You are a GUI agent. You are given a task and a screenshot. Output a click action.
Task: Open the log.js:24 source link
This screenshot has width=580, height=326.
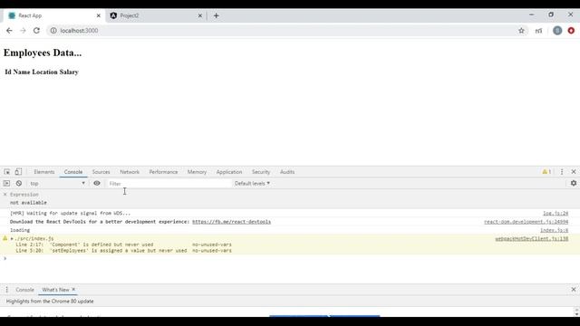pos(556,214)
